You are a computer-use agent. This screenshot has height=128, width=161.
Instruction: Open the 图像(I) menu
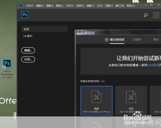tap(50, 6)
